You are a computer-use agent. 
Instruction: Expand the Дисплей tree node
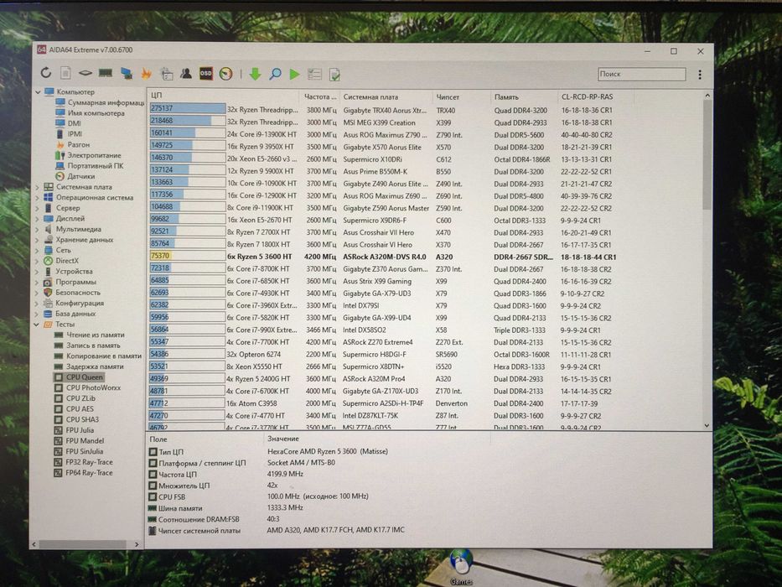[37, 218]
